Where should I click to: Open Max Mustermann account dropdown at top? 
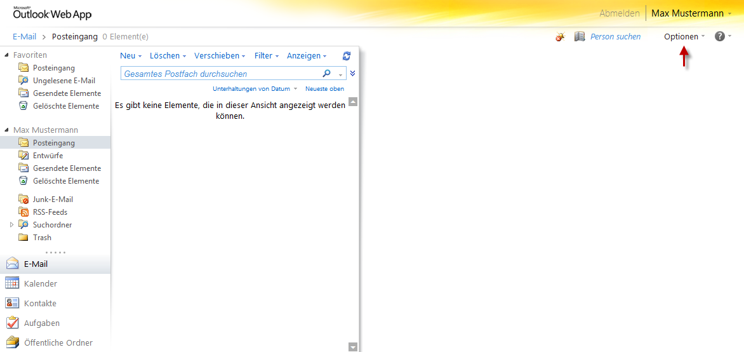pyautogui.click(x=691, y=13)
